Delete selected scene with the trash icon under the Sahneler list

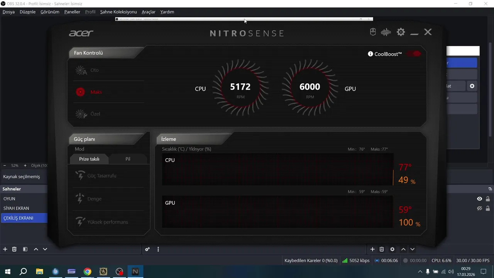point(14,249)
